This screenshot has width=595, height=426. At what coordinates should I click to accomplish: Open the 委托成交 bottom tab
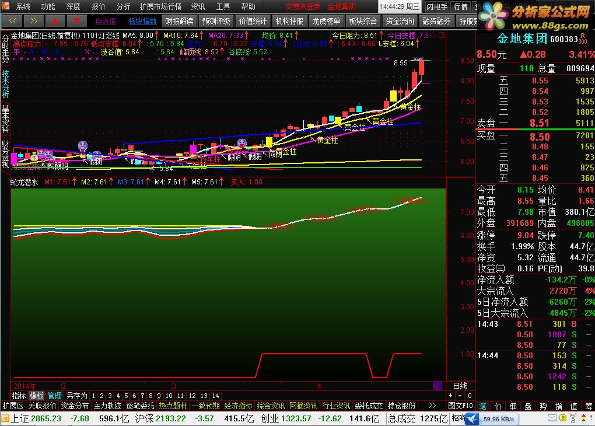pyautogui.click(x=369, y=406)
